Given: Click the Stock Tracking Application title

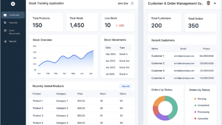Looking at the screenshot, I should pyautogui.click(x=46, y=3).
